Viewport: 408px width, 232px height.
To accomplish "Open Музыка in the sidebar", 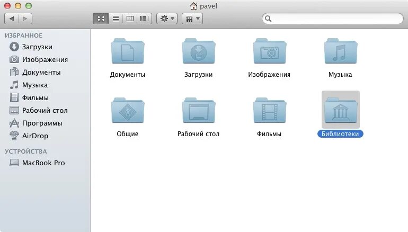I will 29,85.
